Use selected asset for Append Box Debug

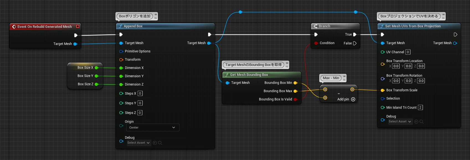[x=155, y=143]
